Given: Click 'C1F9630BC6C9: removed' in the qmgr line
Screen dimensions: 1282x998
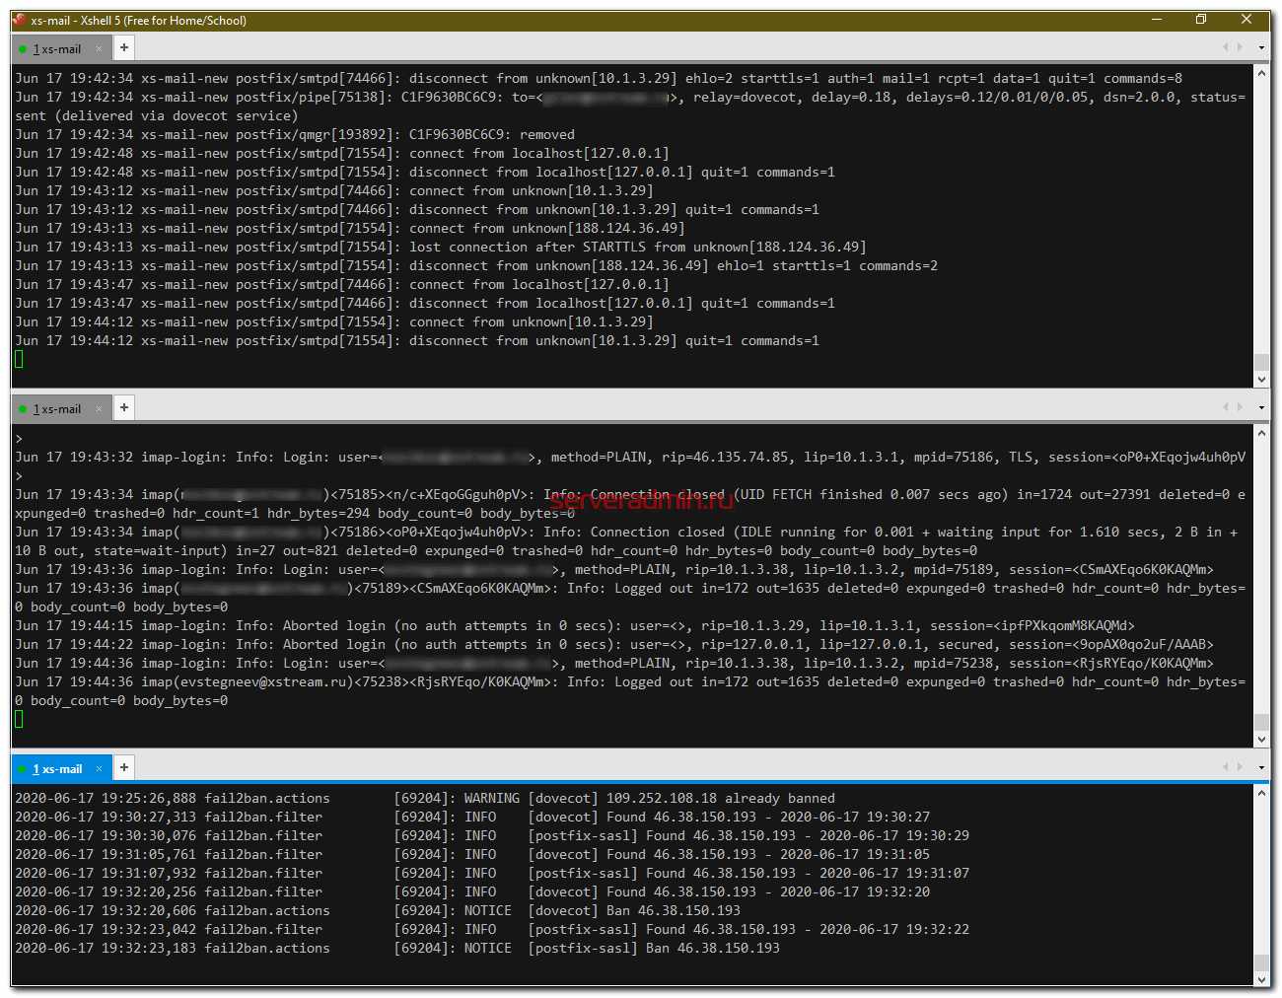Looking at the screenshot, I should (492, 135).
